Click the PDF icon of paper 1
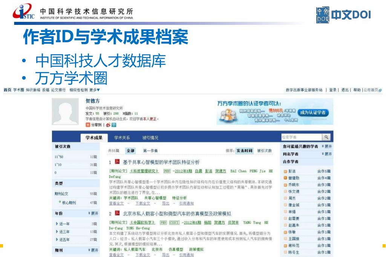 pyautogui.click(x=117, y=162)
